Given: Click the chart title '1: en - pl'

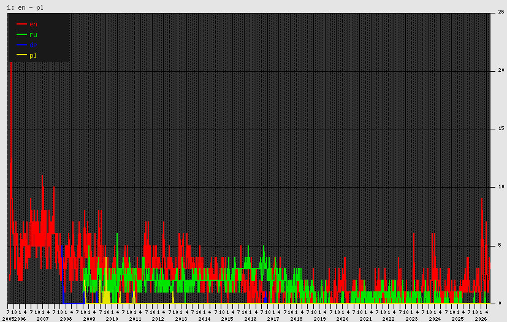Looking at the screenshot, I should [25, 7].
